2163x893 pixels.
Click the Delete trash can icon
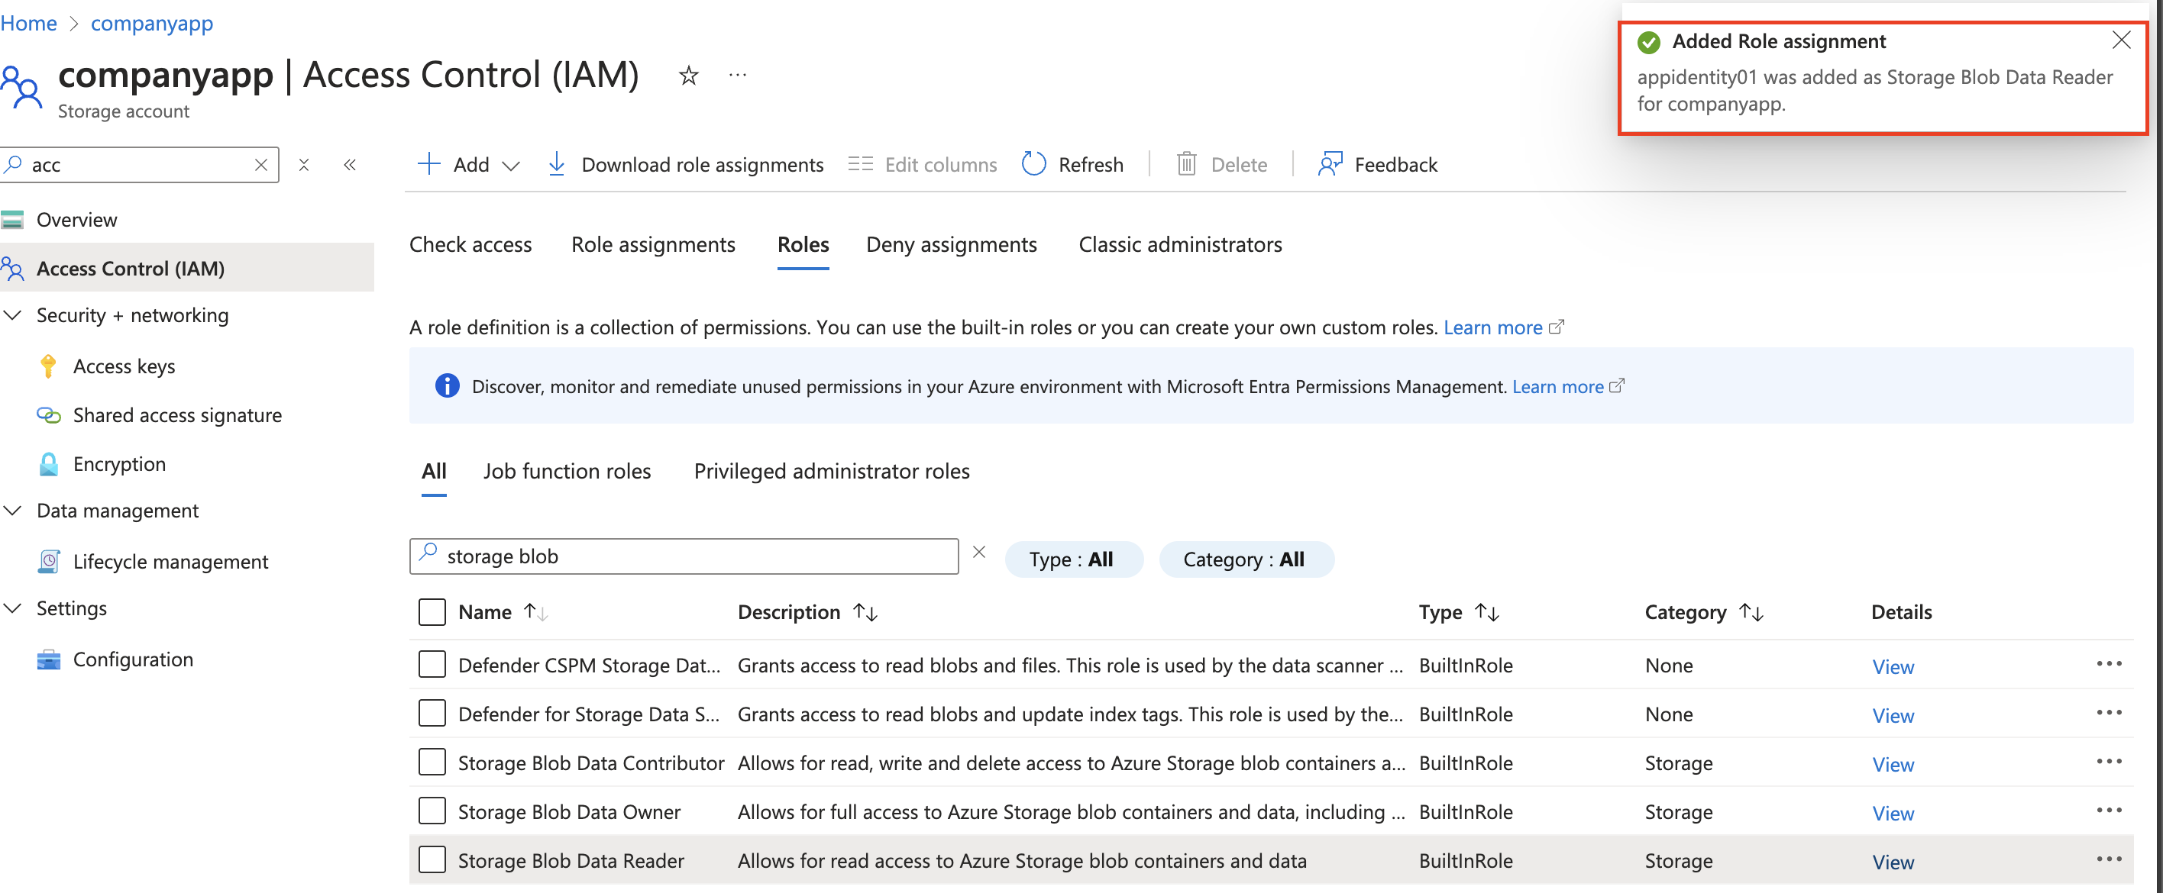click(1185, 163)
